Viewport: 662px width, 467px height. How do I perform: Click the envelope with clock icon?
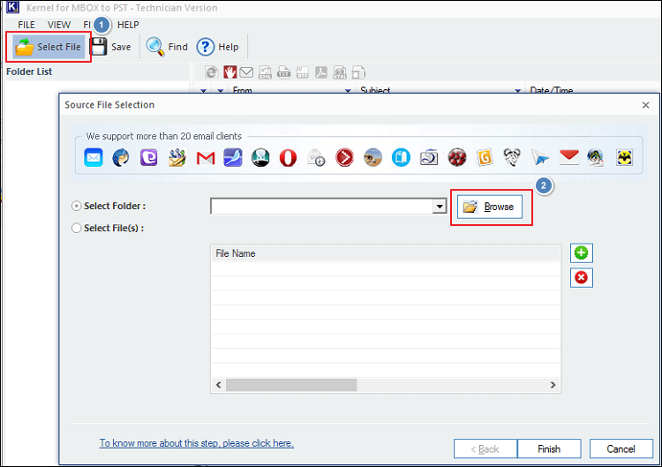316,158
